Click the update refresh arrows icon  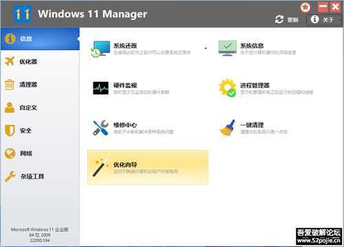(x=279, y=19)
